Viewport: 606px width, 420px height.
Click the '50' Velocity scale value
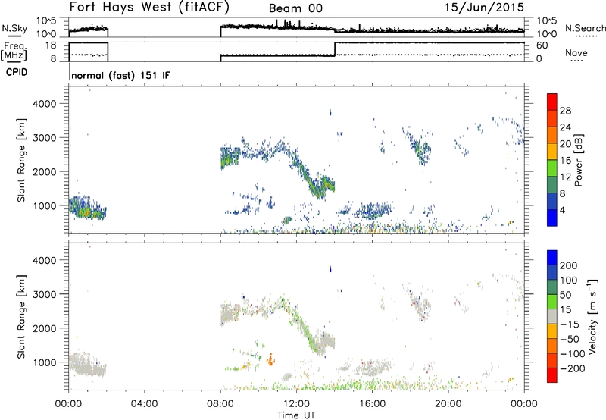565,295
